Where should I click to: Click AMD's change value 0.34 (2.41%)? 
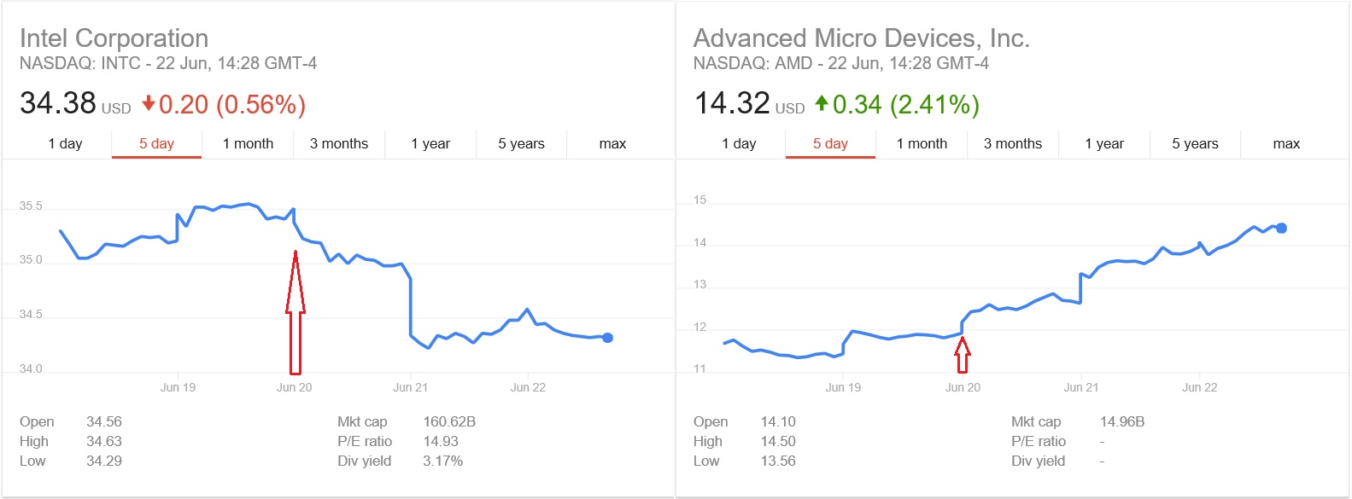click(x=906, y=105)
